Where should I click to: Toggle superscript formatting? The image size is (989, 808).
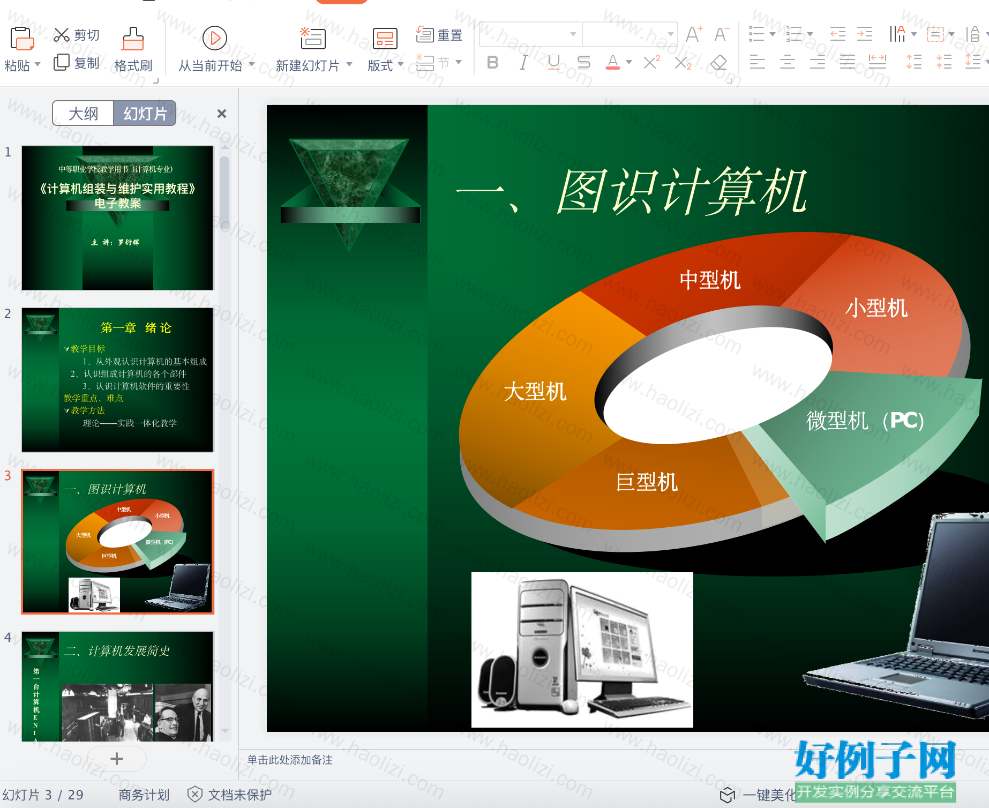tap(651, 63)
